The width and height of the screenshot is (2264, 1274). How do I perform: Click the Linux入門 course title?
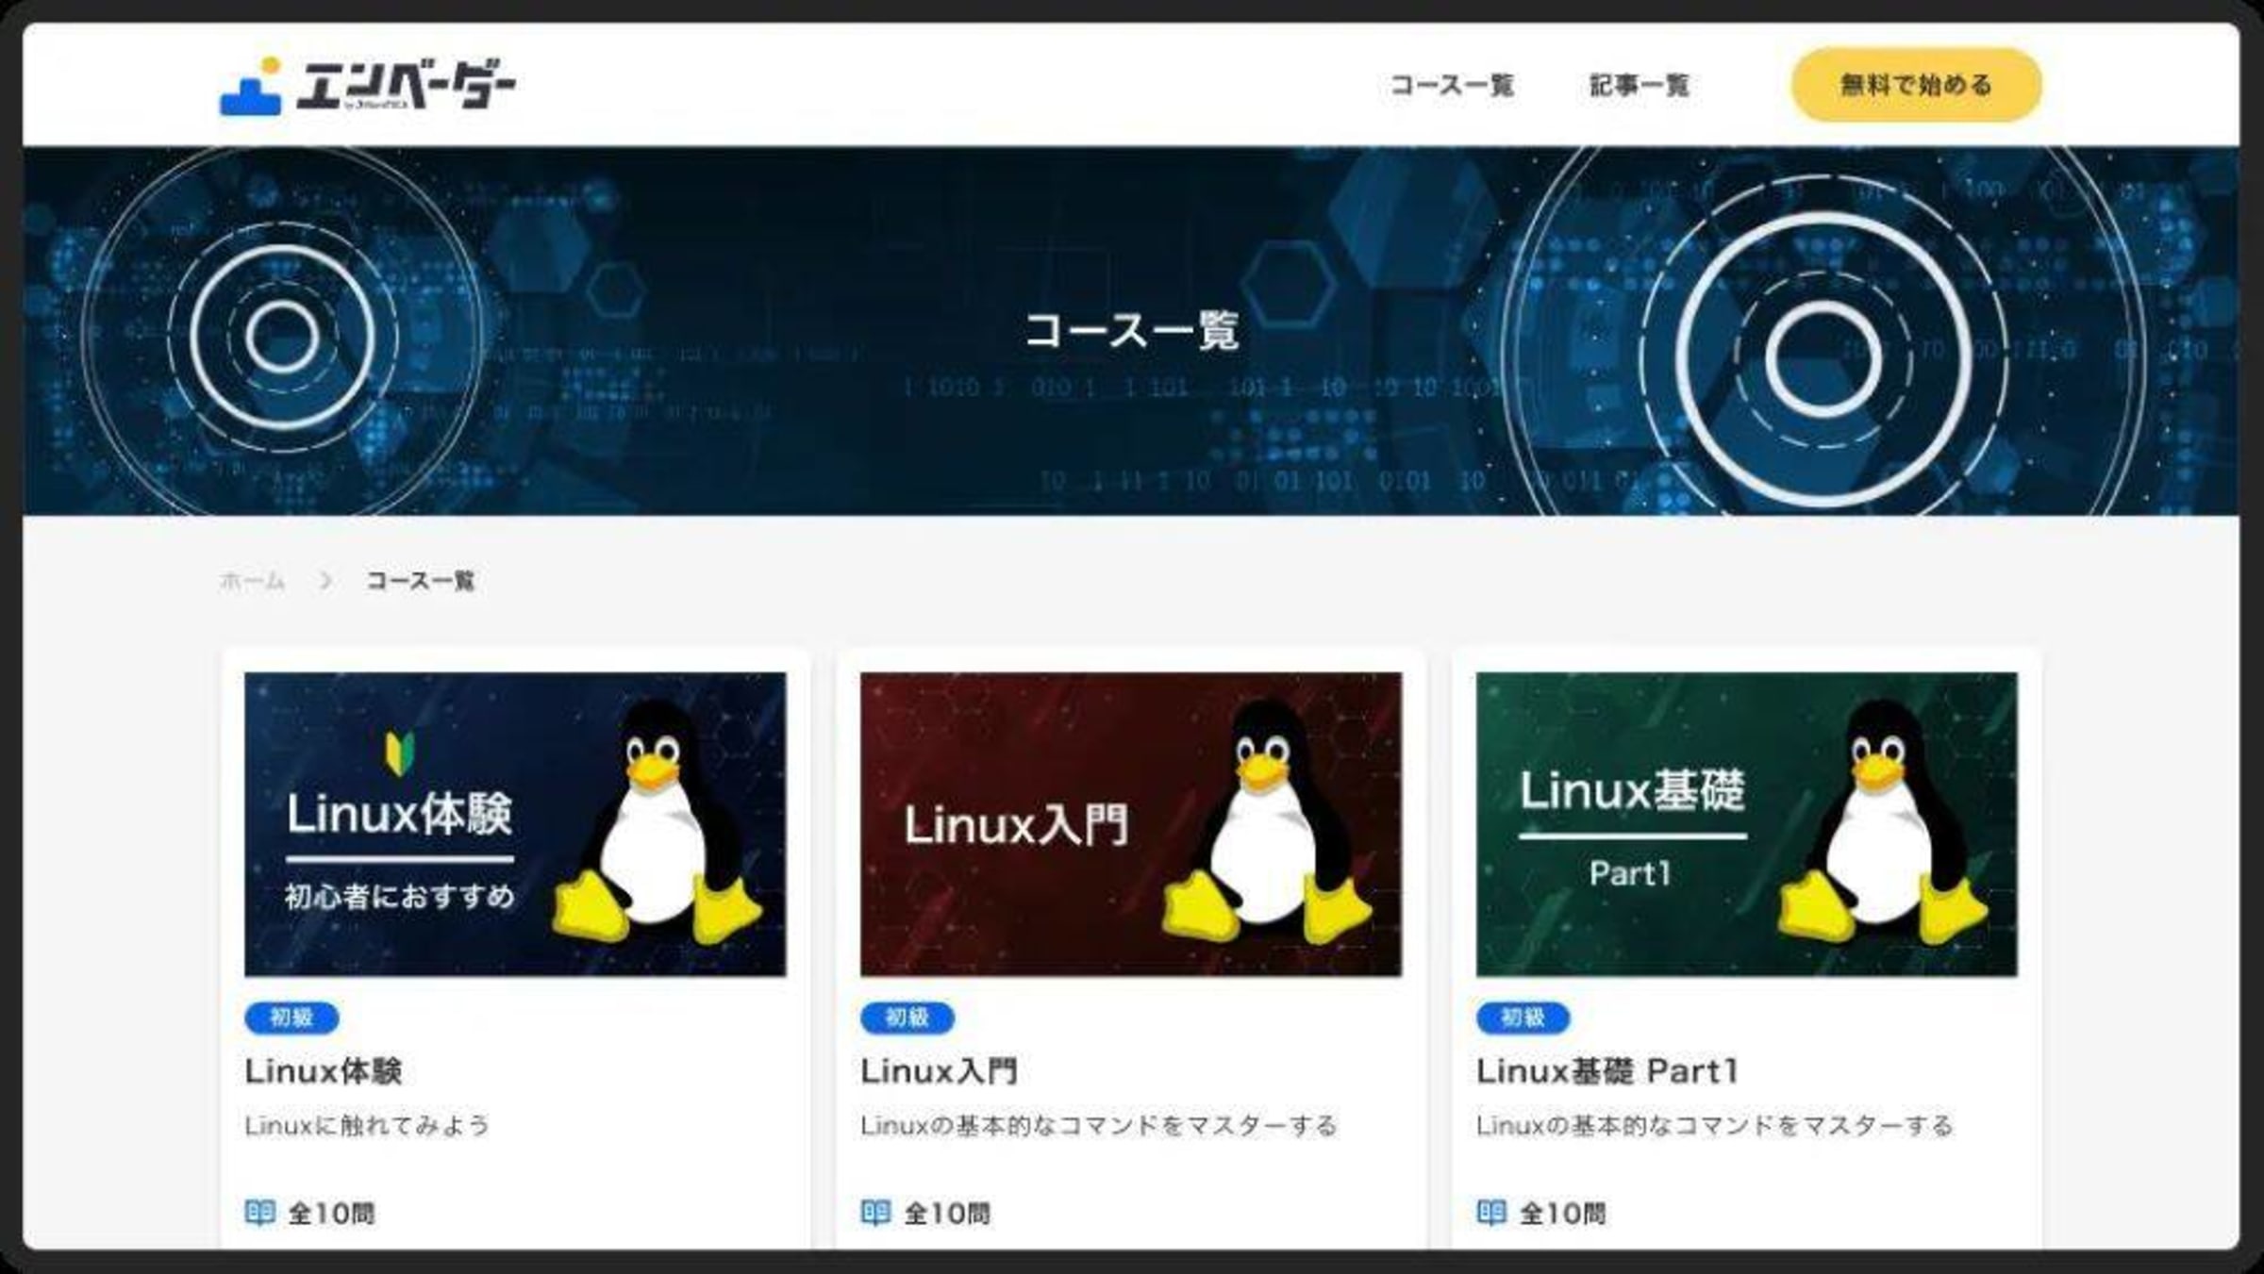click(939, 1071)
